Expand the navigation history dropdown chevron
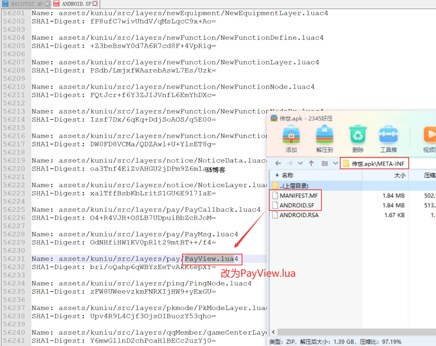Screen dimensions: 436x346 tap(300, 163)
